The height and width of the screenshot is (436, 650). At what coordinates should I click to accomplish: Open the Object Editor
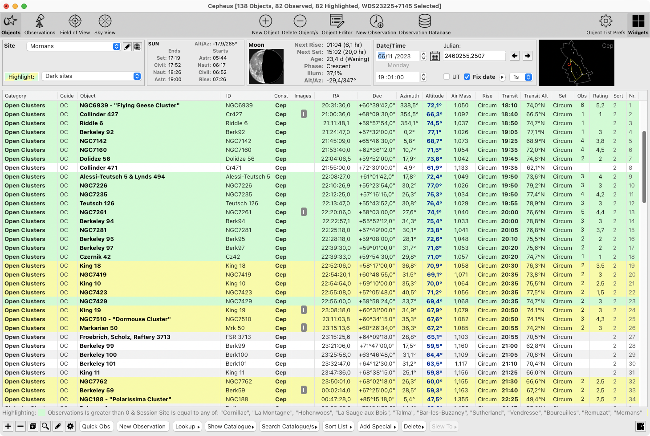click(x=337, y=24)
